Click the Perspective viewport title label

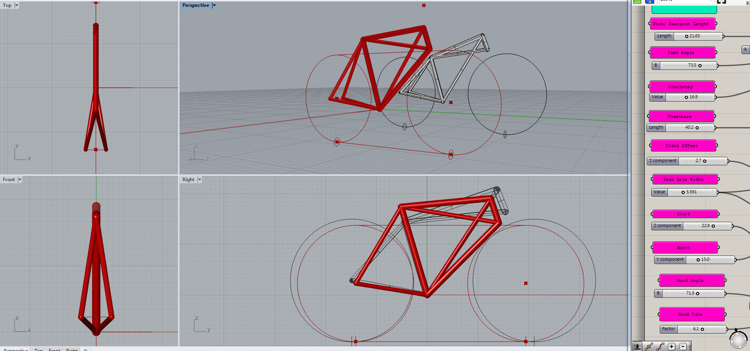[x=196, y=5]
